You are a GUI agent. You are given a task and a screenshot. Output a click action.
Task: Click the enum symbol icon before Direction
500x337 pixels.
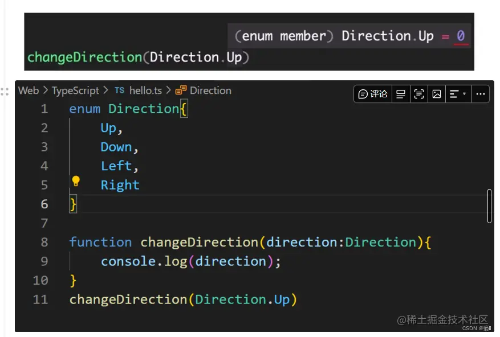(x=181, y=90)
